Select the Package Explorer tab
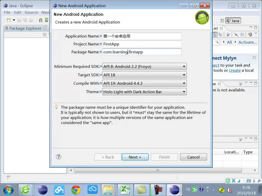The width and height of the screenshot is (262, 196). tap(25, 28)
